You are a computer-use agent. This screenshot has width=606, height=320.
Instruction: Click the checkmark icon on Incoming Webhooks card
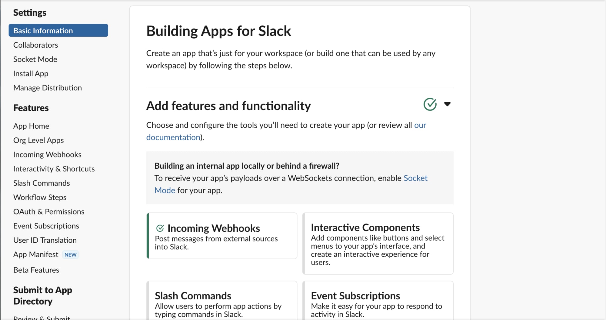point(160,228)
